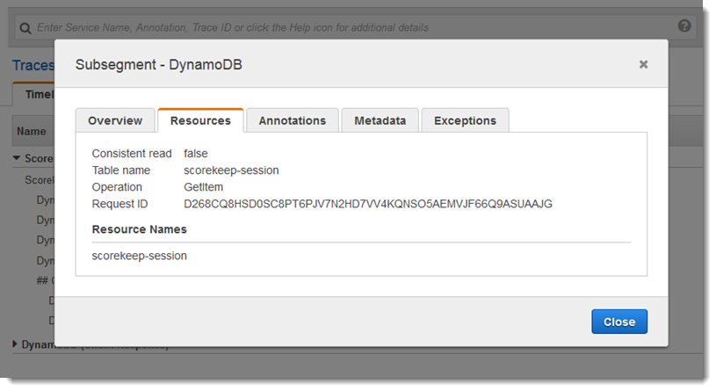Show the Metadata tab

coord(380,120)
